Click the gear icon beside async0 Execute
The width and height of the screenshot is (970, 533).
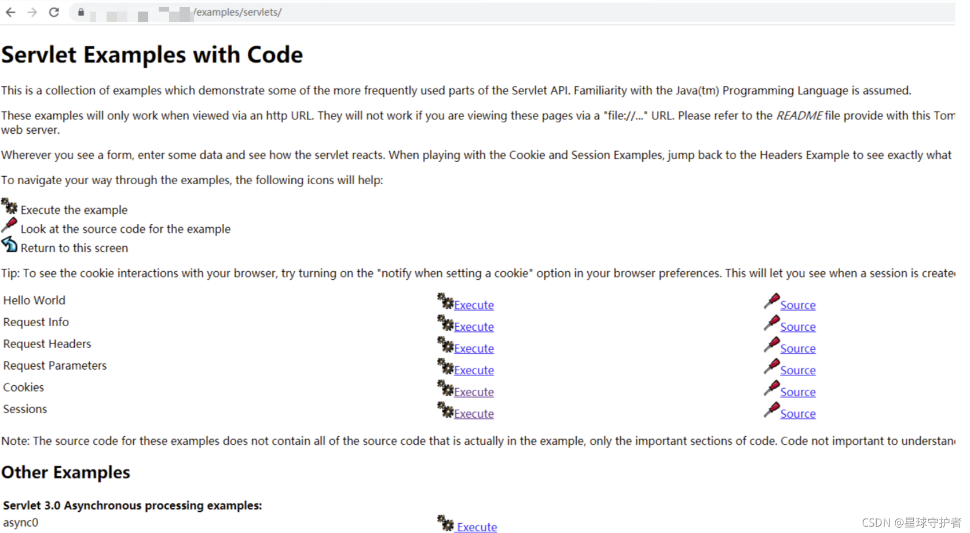(445, 523)
